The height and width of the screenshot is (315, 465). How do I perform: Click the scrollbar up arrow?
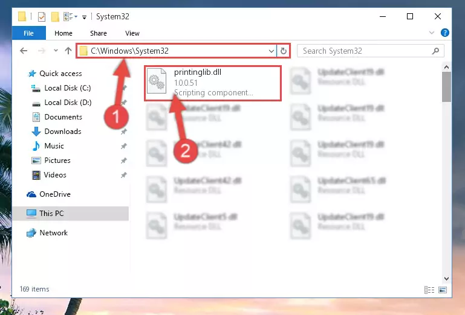[446, 68]
